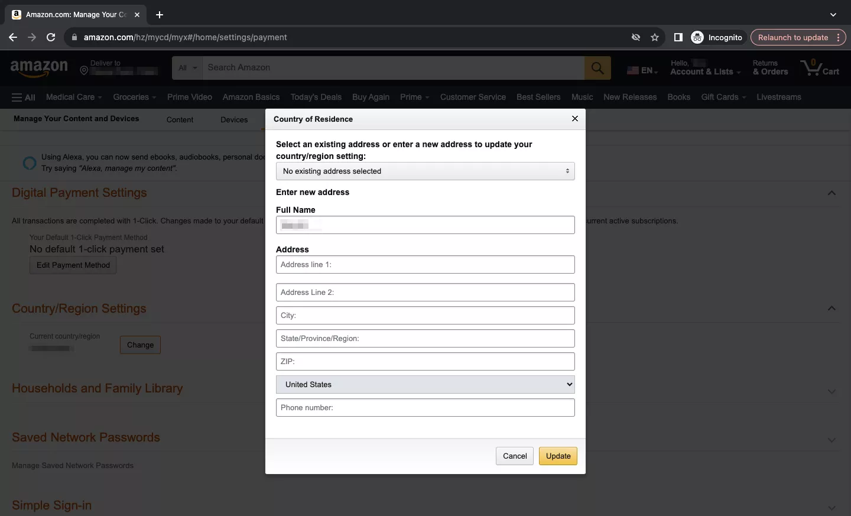851x516 pixels.
Task: Click the magnifying glass search button
Action: pyautogui.click(x=597, y=68)
